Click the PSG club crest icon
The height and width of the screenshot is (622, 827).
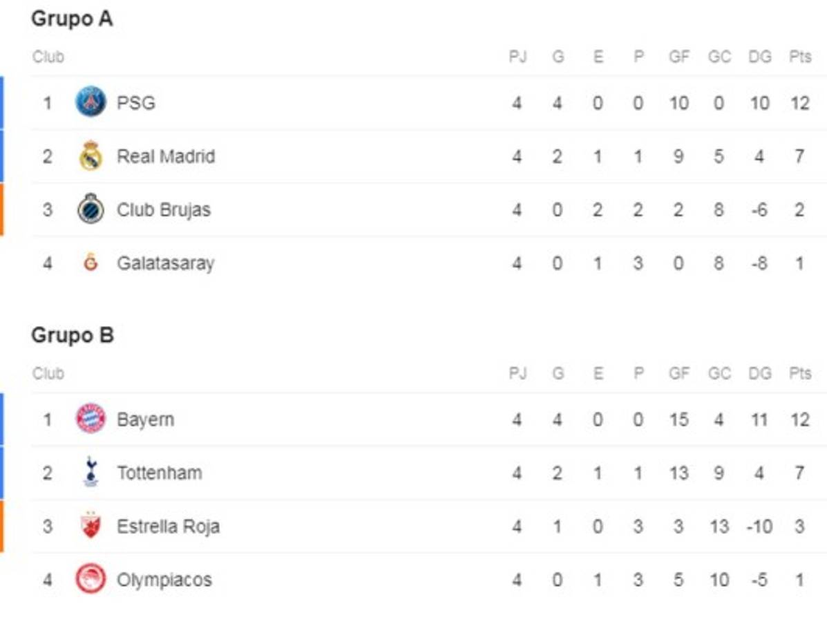point(91,102)
